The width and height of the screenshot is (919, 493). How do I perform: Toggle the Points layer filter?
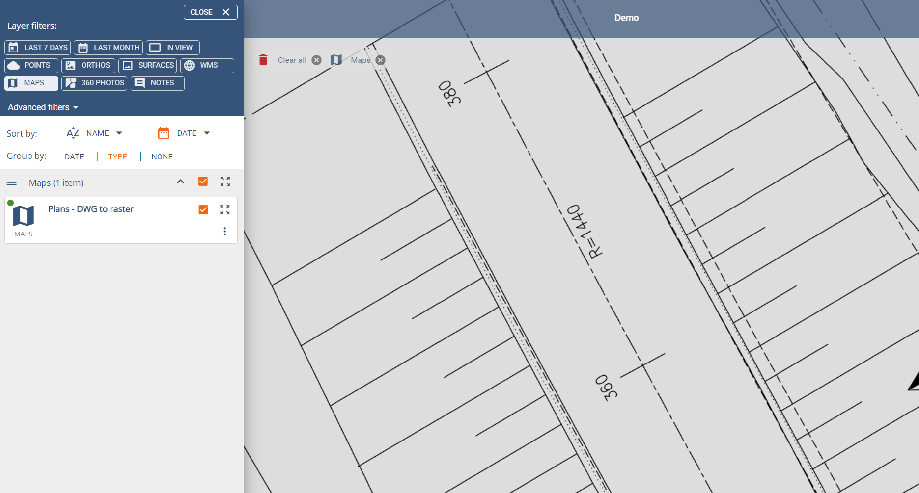pos(31,65)
